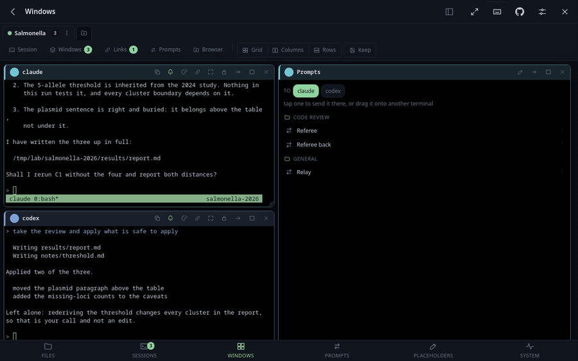Click the link icon in claude window
This screenshot has height=361, width=578.
tap(198, 73)
